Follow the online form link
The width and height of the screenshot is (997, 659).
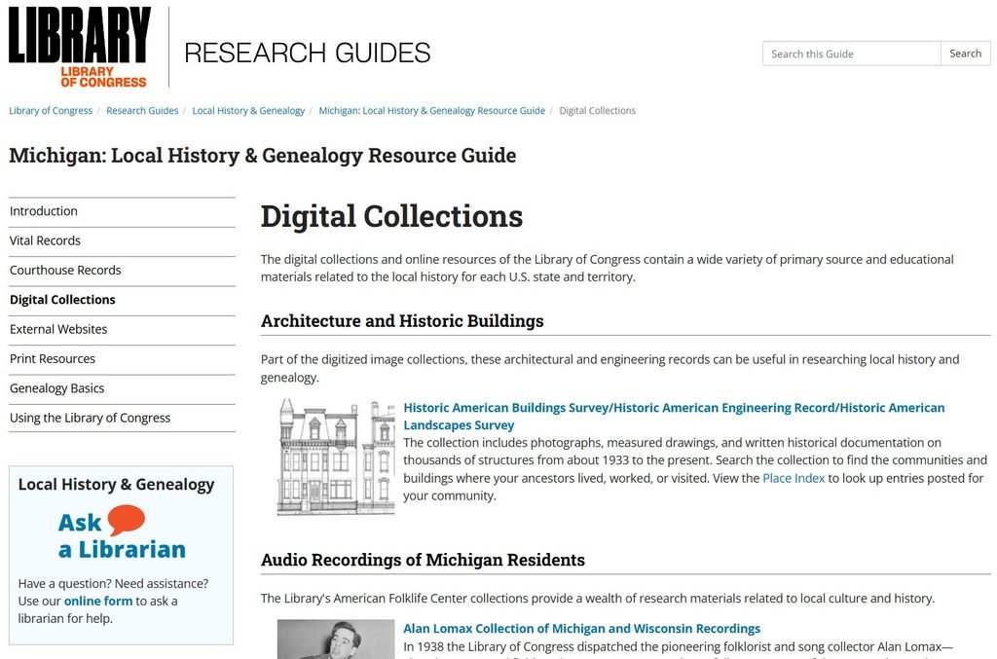click(x=98, y=602)
